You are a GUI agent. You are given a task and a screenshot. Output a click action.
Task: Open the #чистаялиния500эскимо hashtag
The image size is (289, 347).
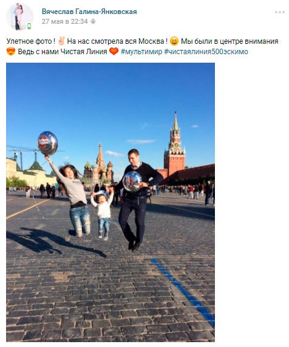[206, 52]
